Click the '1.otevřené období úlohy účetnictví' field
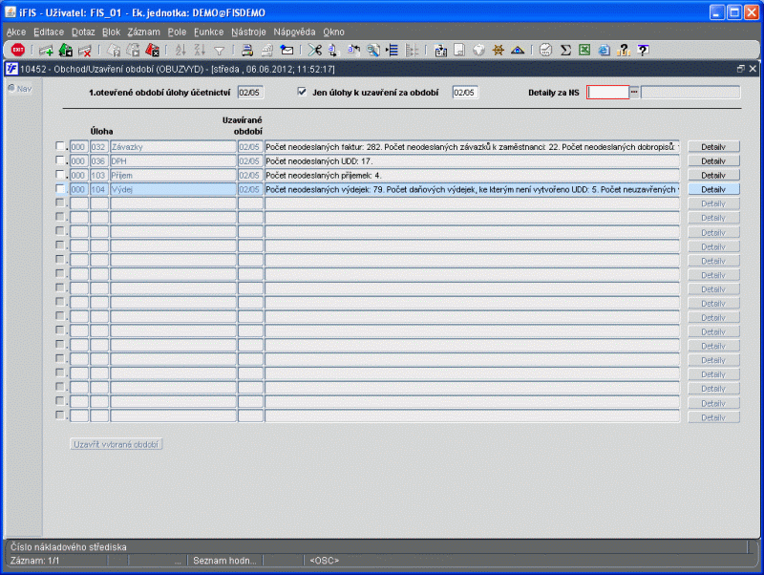Viewport: 764px width, 575px height. tap(250, 92)
